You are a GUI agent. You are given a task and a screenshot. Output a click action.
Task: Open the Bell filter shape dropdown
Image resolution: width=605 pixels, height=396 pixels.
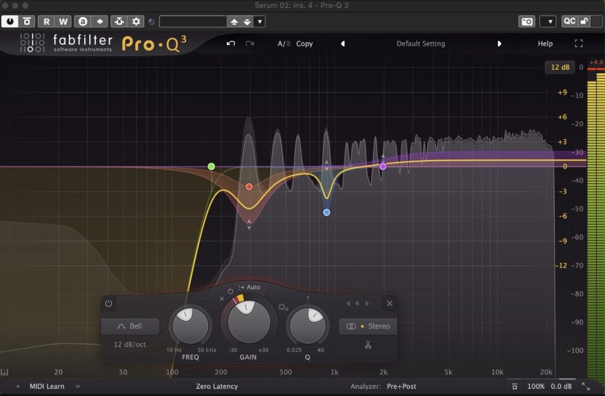coord(130,326)
